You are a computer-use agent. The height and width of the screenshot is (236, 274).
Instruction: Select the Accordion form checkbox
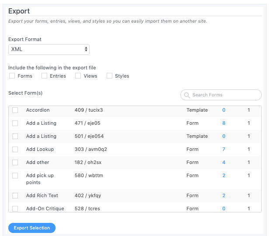pyautogui.click(x=15, y=110)
